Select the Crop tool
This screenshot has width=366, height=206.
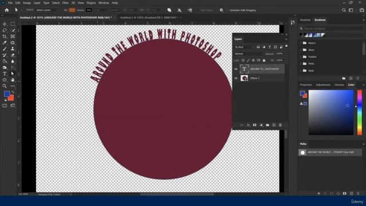pyautogui.click(x=5, y=37)
